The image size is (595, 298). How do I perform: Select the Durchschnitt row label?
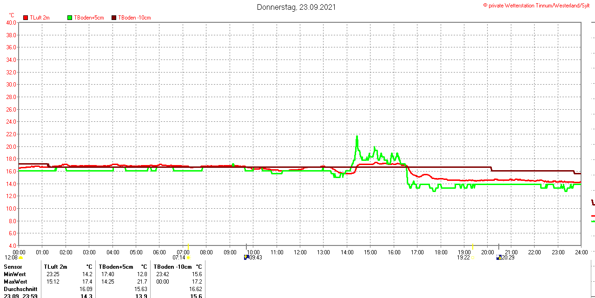(20, 289)
